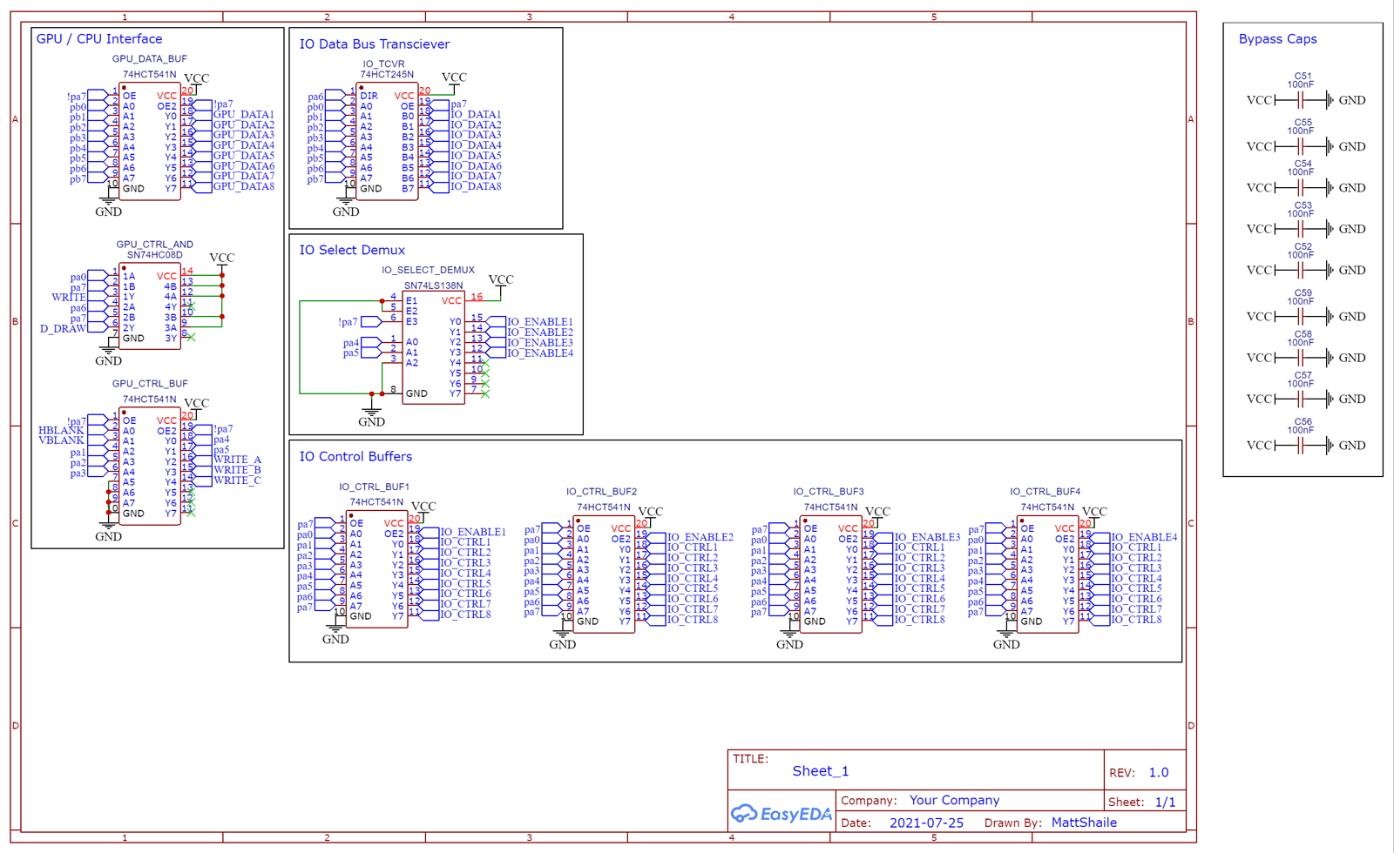Select the C51 capacitor symbol
The height and width of the screenshot is (853, 1394).
point(1301,100)
